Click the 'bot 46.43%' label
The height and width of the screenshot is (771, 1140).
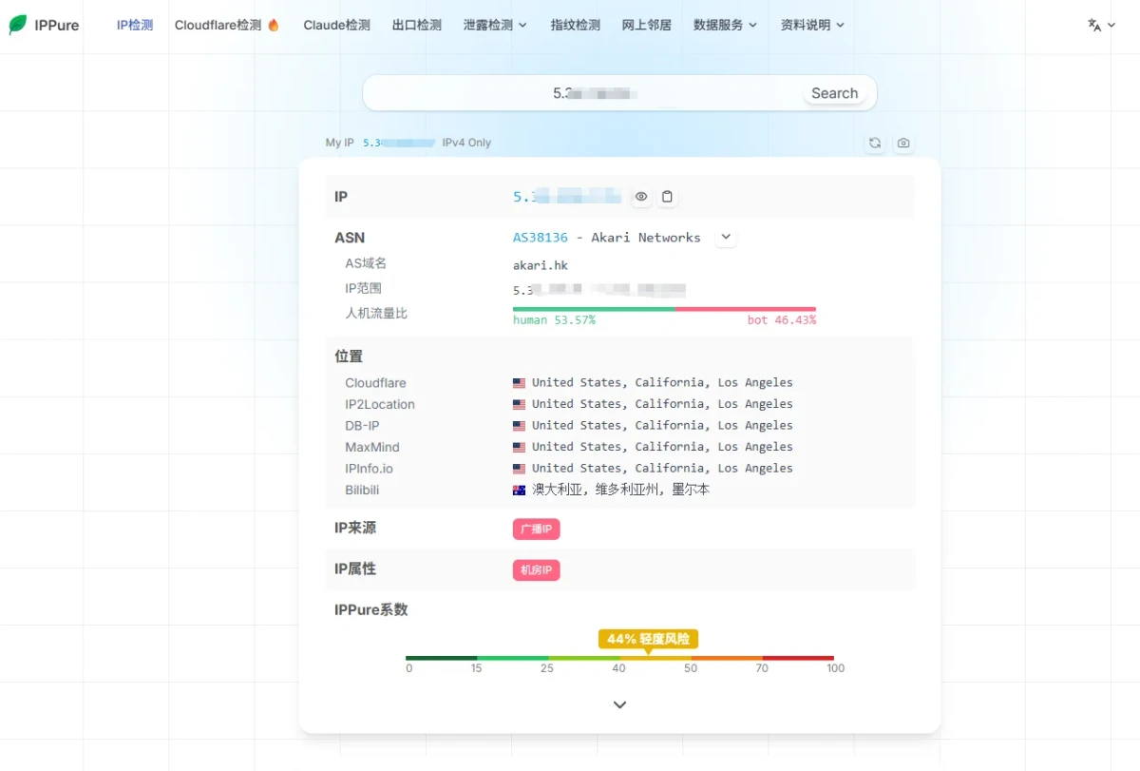click(781, 320)
